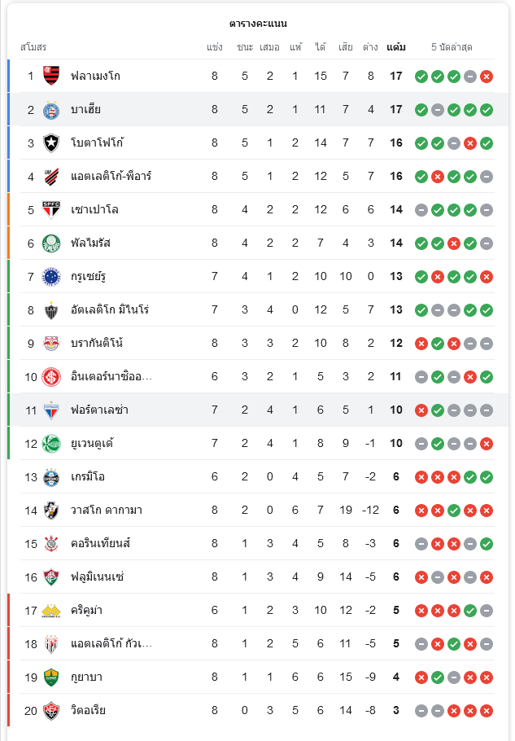515x741 pixels.
Task: Click the ตารางคะแนน table title
Action: pyautogui.click(x=258, y=23)
